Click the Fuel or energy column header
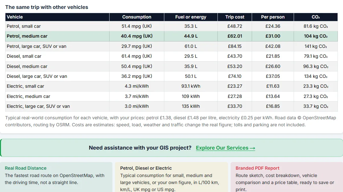 tap(191, 17)
